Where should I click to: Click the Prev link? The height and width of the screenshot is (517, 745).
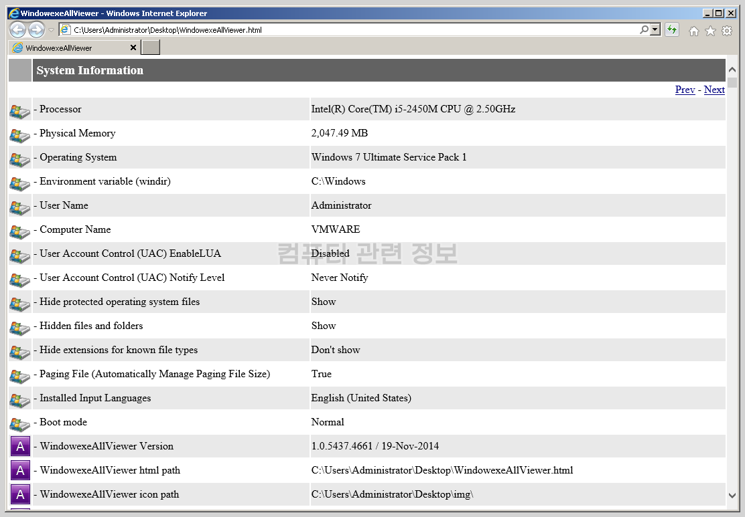pos(685,90)
